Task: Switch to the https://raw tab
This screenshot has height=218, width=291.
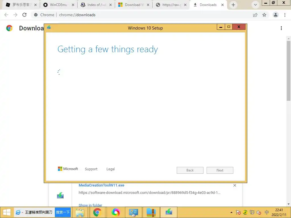Action: click(x=171, y=5)
